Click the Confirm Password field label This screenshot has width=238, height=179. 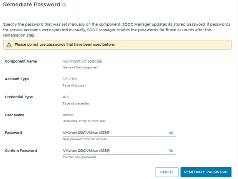[x=21, y=151]
